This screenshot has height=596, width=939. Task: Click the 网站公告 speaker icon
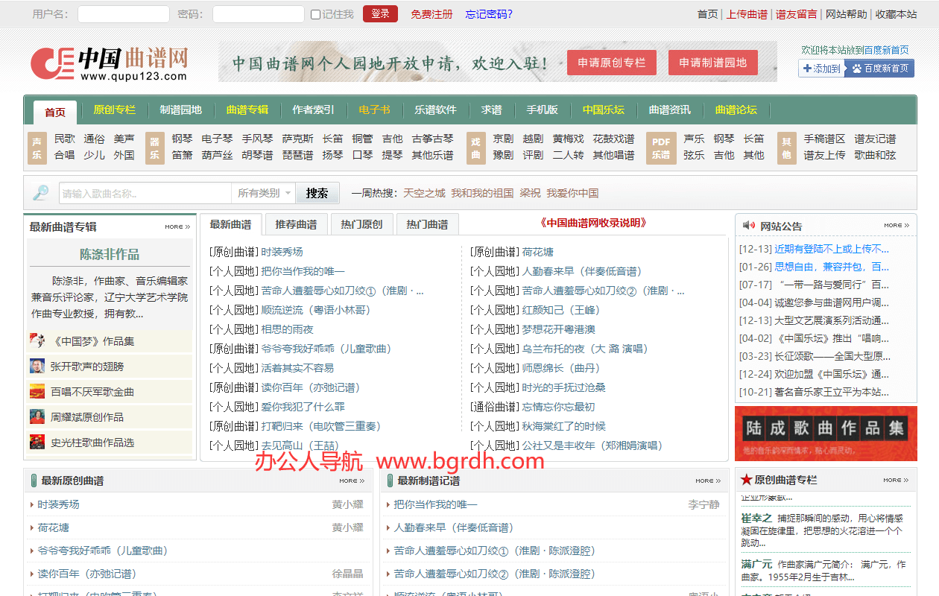[747, 226]
